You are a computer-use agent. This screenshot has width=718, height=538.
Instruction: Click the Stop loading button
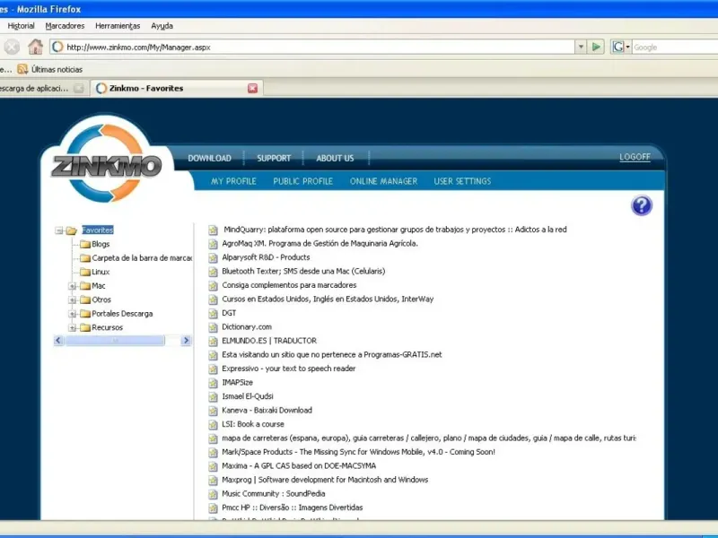click(x=13, y=47)
